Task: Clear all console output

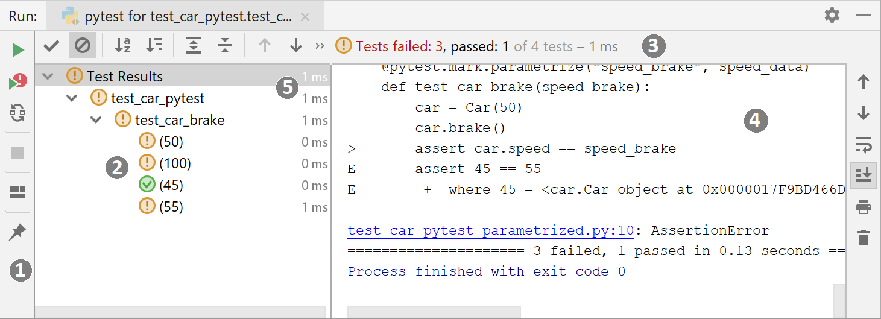Action: point(864,238)
